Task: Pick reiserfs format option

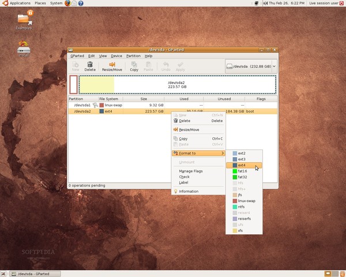Action: coord(244,219)
